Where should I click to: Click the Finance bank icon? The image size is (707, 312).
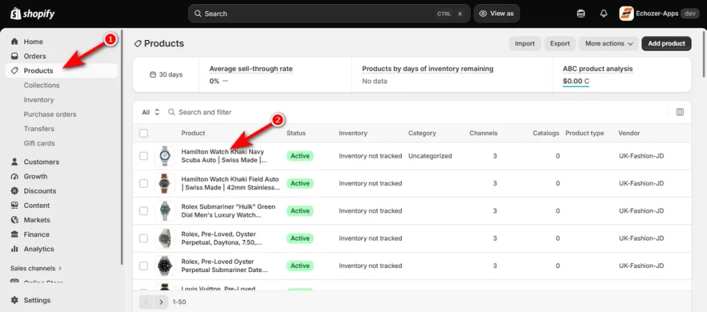[15, 235]
